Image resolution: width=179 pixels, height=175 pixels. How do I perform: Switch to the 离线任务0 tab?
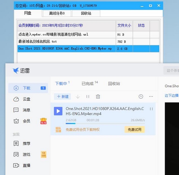pos(57,13)
